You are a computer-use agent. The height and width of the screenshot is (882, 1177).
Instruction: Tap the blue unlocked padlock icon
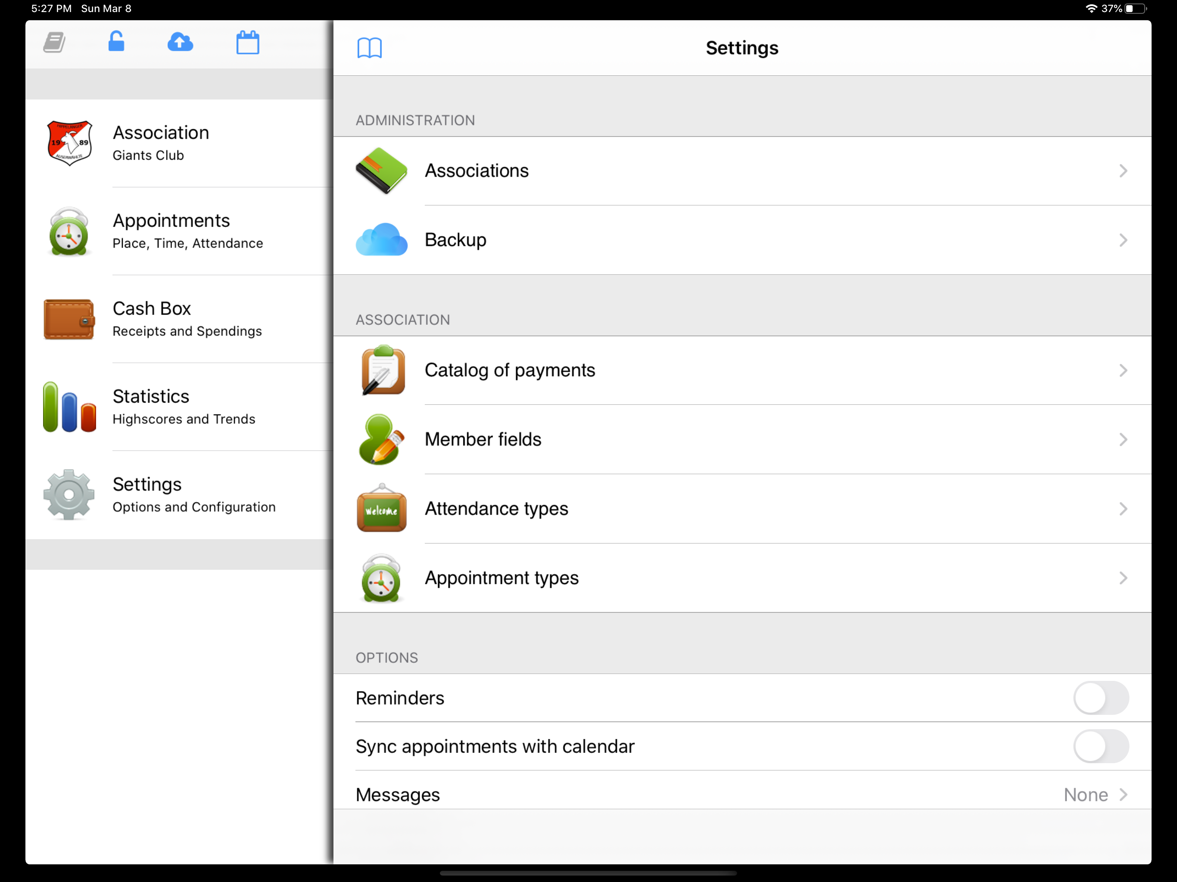(x=116, y=41)
